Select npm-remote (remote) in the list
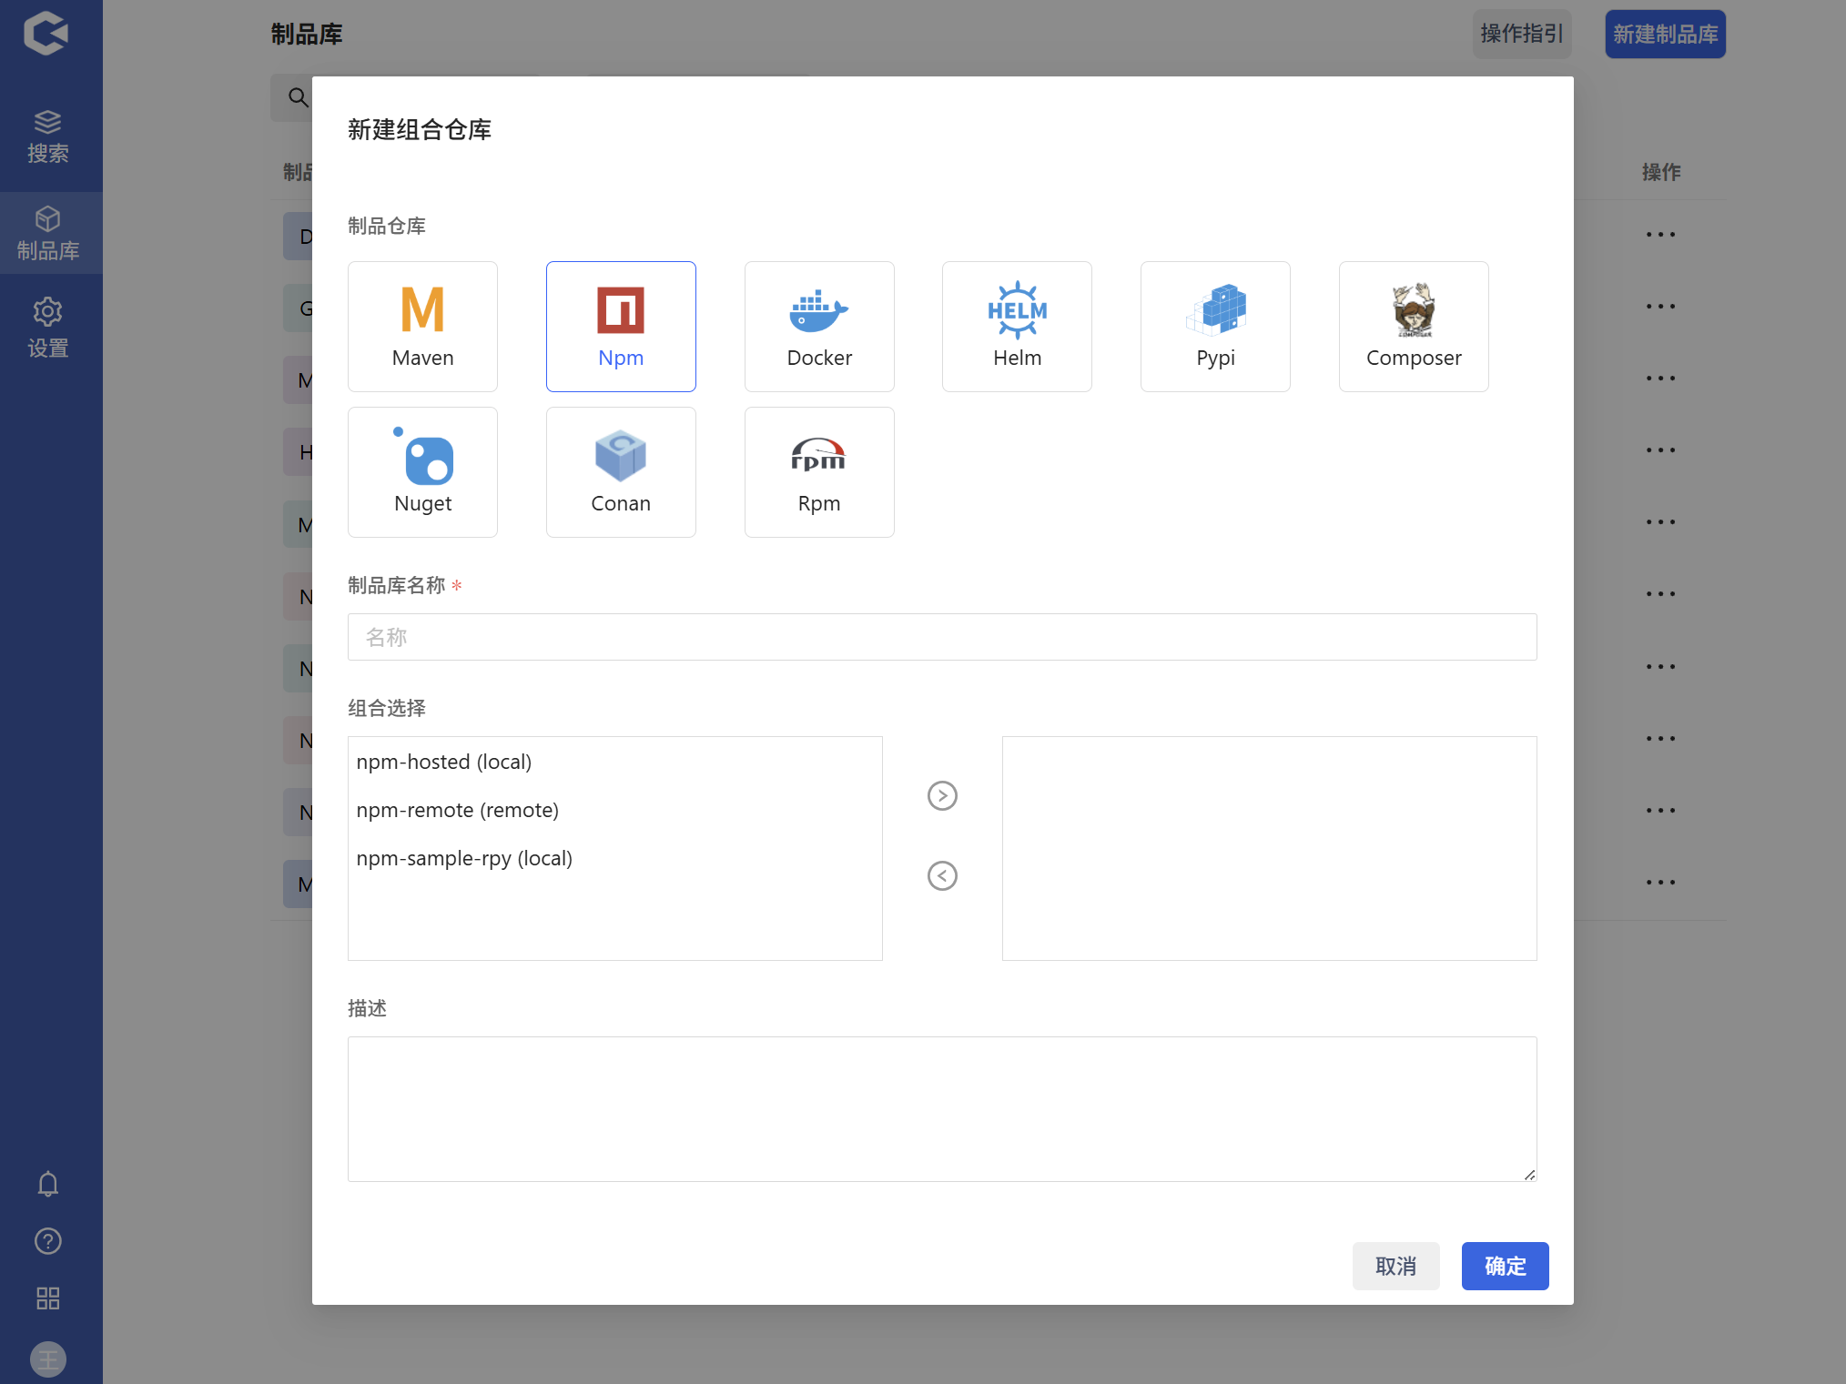Viewport: 1846px width, 1384px height. (x=457, y=810)
